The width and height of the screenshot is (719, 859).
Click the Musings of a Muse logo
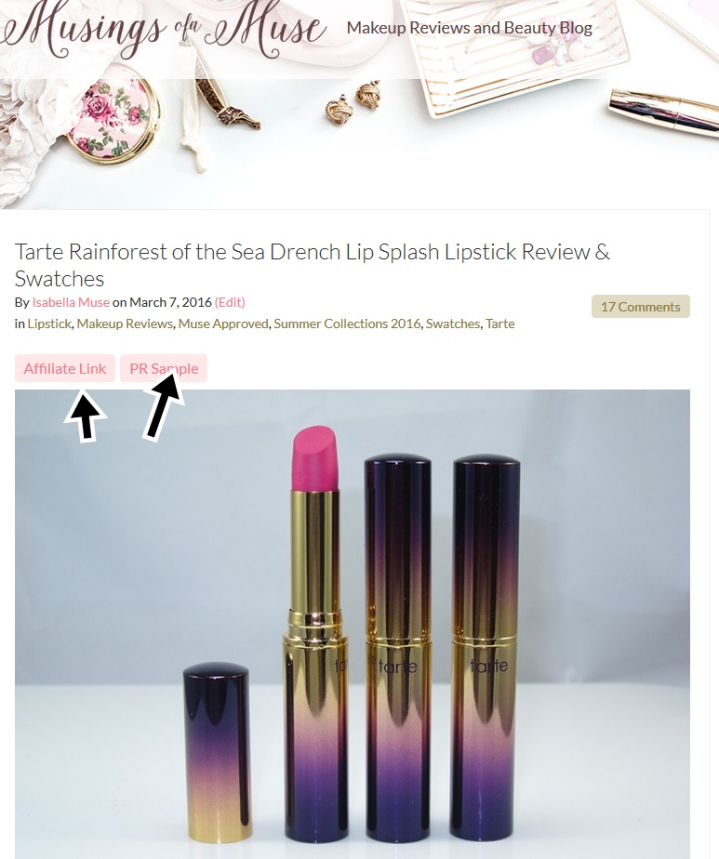click(x=164, y=30)
